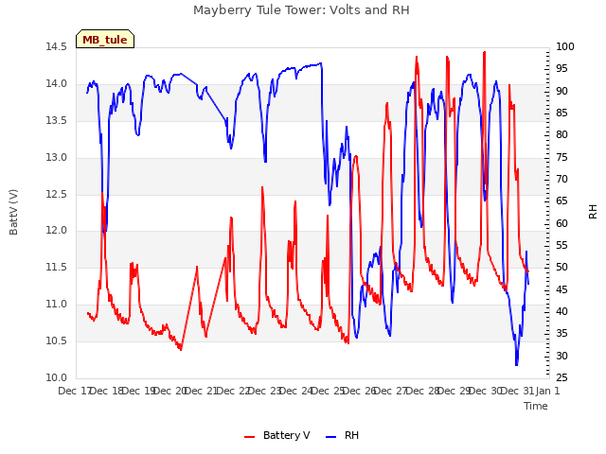The image size is (606, 454).
Task: Click the 90 right axis tick label
Action: click(561, 91)
